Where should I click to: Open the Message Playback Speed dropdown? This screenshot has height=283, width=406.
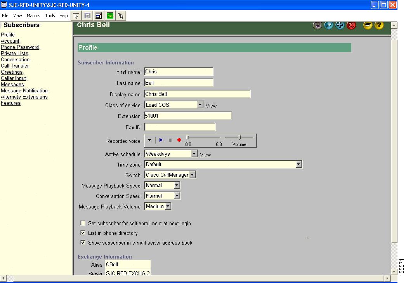coord(177,185)
